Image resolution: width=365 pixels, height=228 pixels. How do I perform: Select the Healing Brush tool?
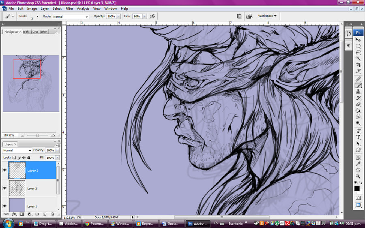(358, 79)
